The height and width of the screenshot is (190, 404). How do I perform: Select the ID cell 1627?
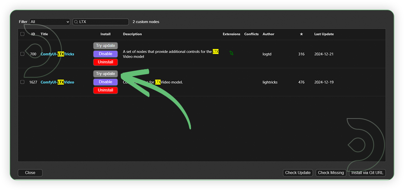point(33,82)
